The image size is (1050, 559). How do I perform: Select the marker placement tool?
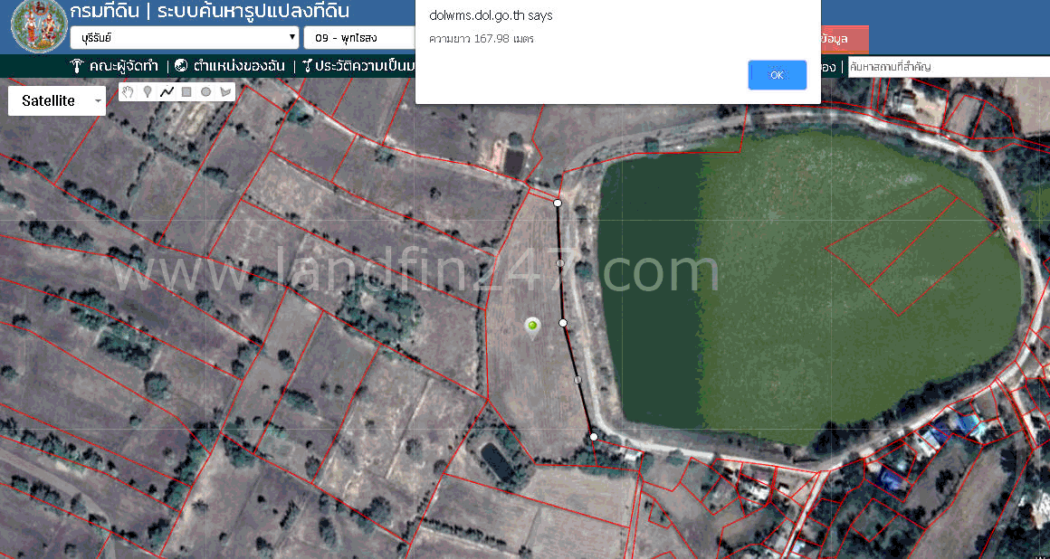[x=148, y=91]
